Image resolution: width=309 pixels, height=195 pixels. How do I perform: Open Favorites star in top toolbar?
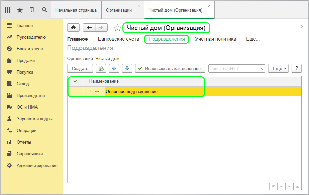pos(20,10)
